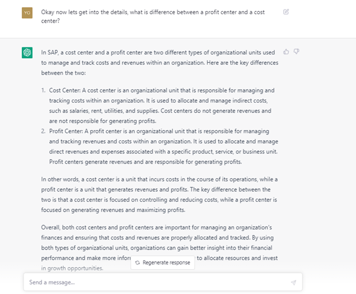Click the intro paragraph starting 'In SAP'
Screen dimensions: 356x294
(x=160, y=63)
